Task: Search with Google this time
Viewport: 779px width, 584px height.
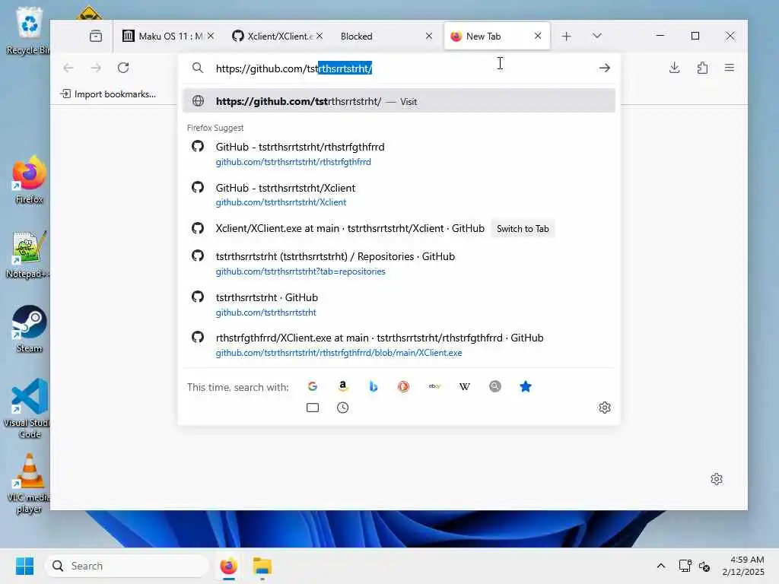Action: [313, 386]
